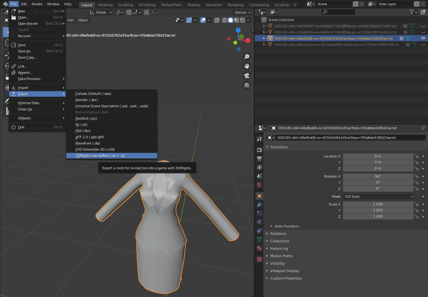The height and width of the screenshot is (297, 428).
Task: Choose FBX (.fbx) export option
Action: pyautogui.click(x=112, y=131)
